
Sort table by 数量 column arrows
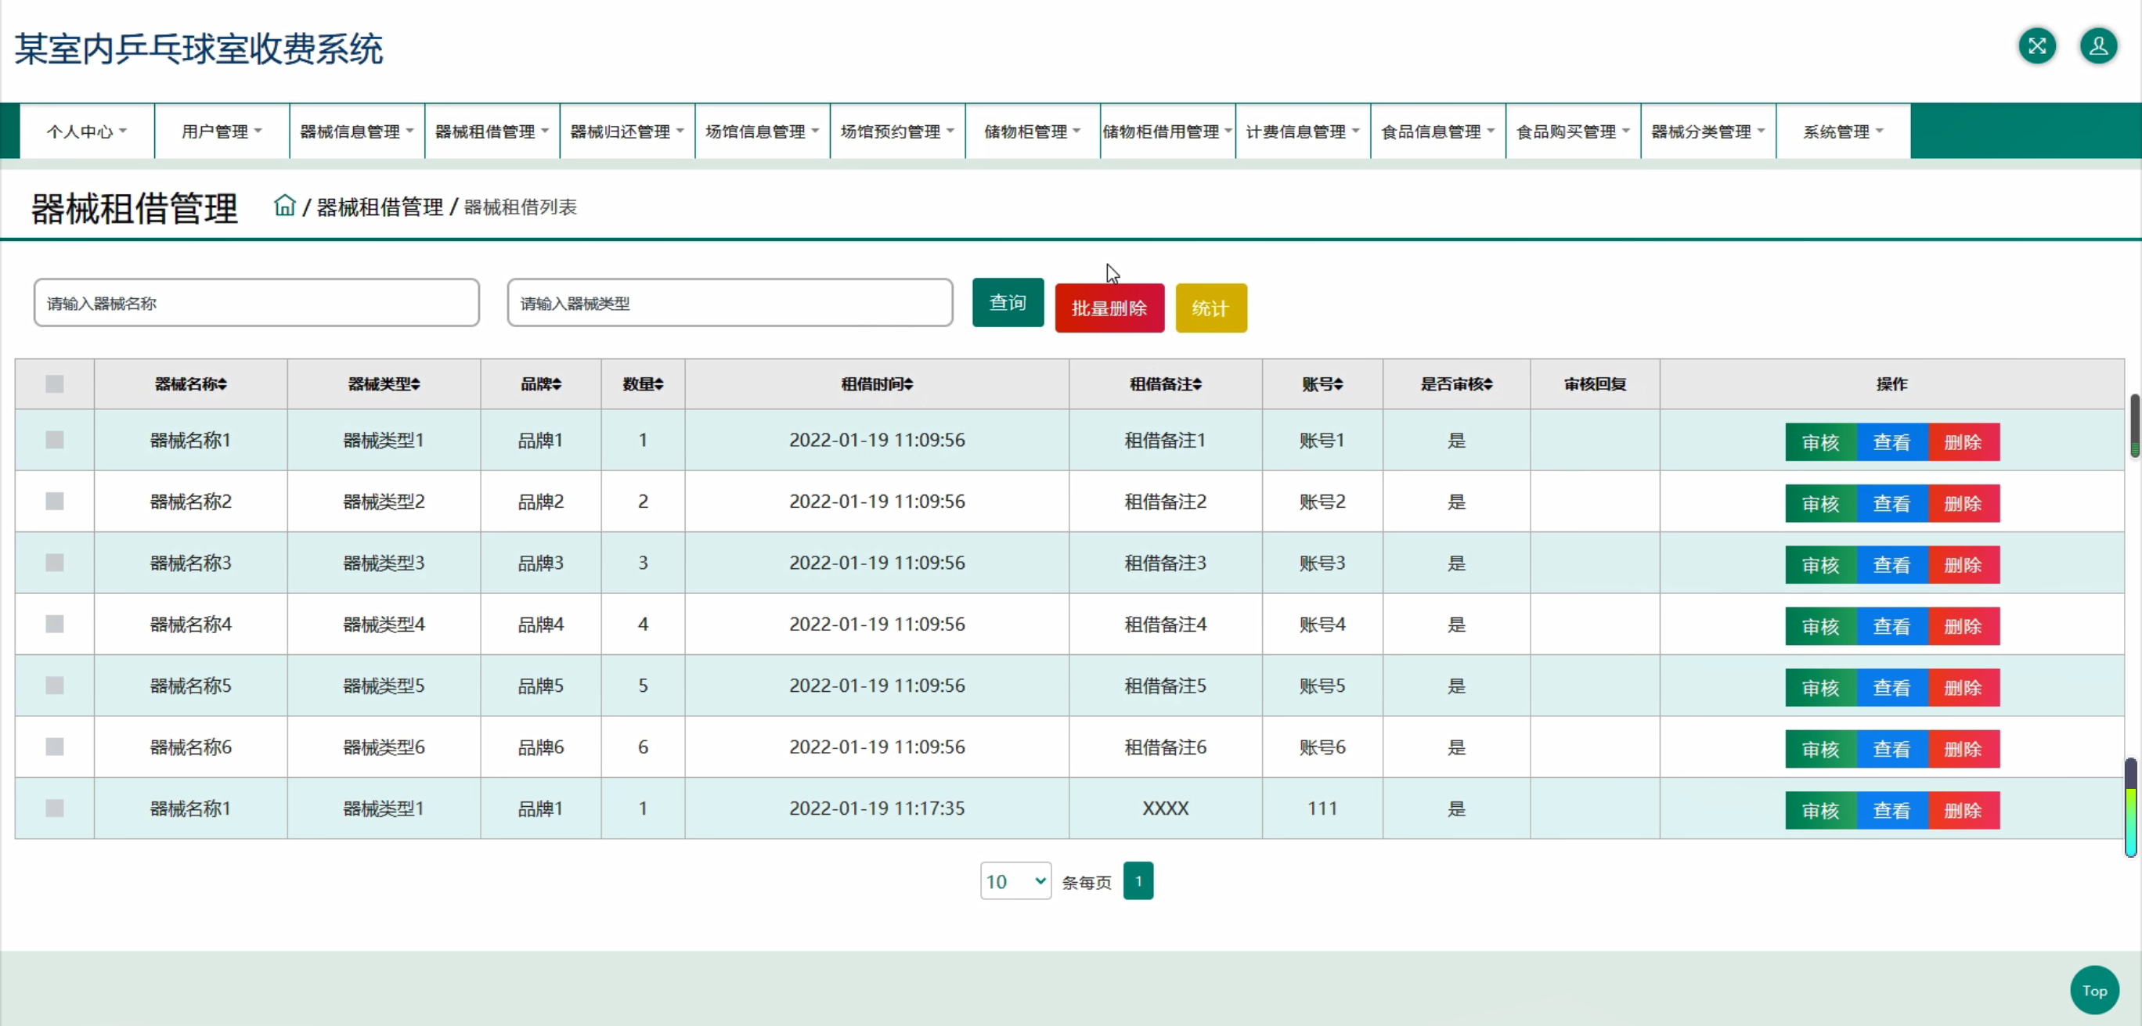pyautogui.click(x=658, y=384)
